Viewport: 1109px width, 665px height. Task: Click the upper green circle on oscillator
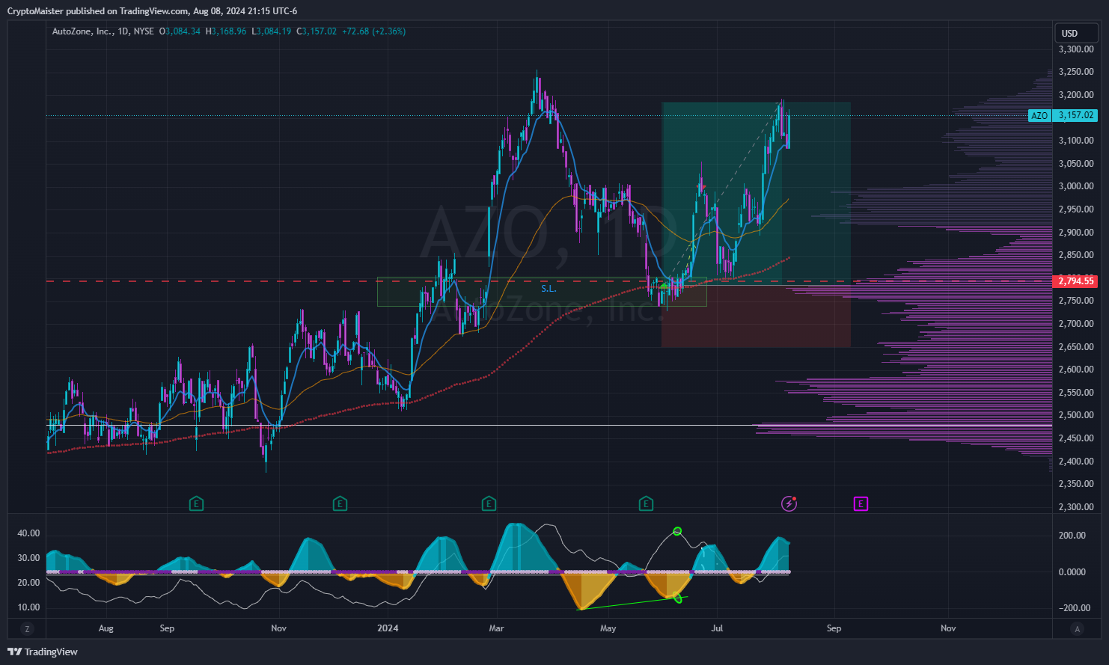[x=677, y=531]
